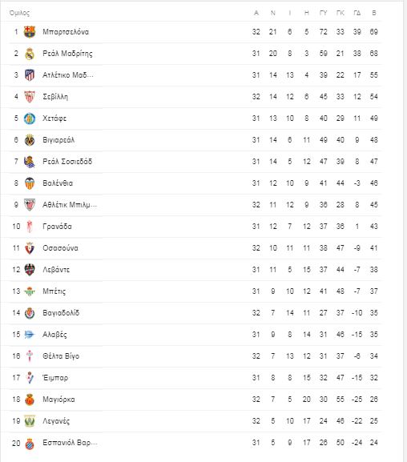407x462 pixels.
Task: Click the ΓΔ goal difference header
Action: (357, 13)
